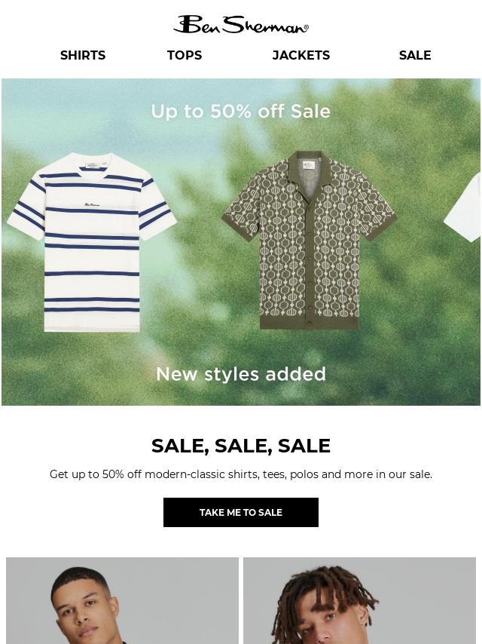Go to the TOPS category
The height and width of the screenshot is (644, 482).
[x=185, y=56]
